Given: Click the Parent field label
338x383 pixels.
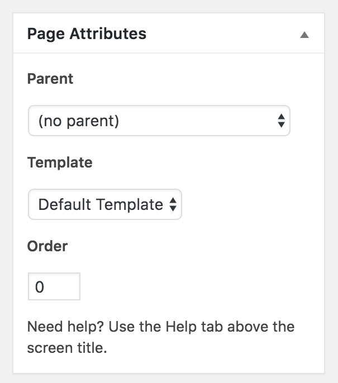Looking at the screenshot, I should pyautogui.click(x=50, y=79).
